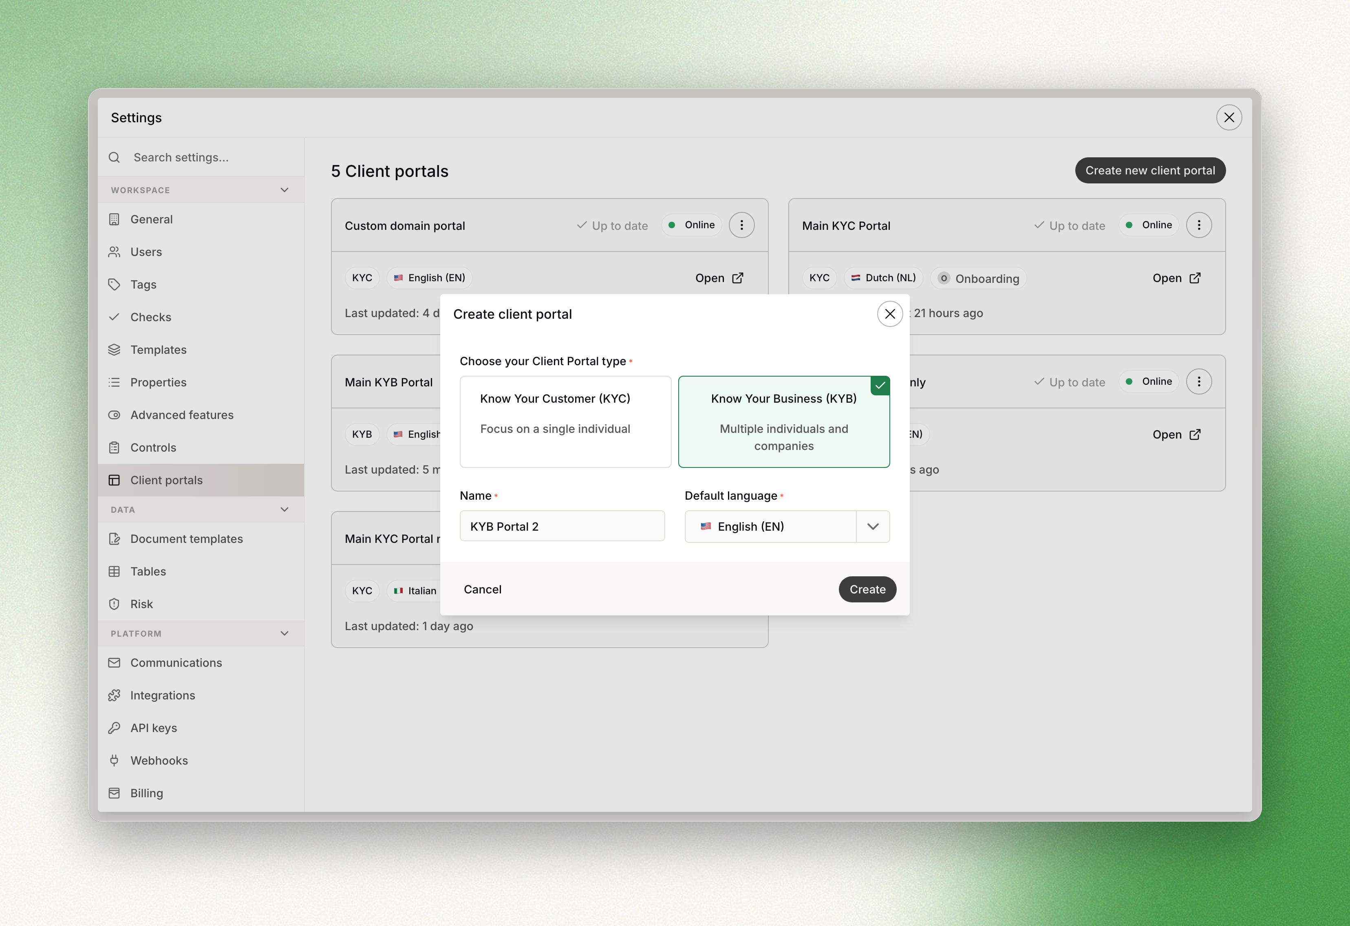The width and height of the screenshot is (1350, 926).
Task: Cancel the Create client portal dialog
Action: (x=482, y=589)
